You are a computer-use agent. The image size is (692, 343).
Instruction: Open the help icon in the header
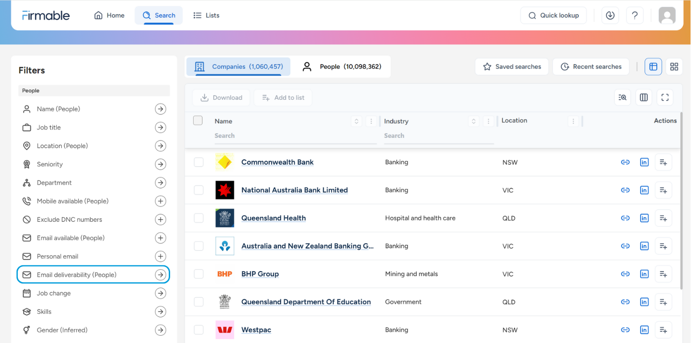[x=635, y=15]
